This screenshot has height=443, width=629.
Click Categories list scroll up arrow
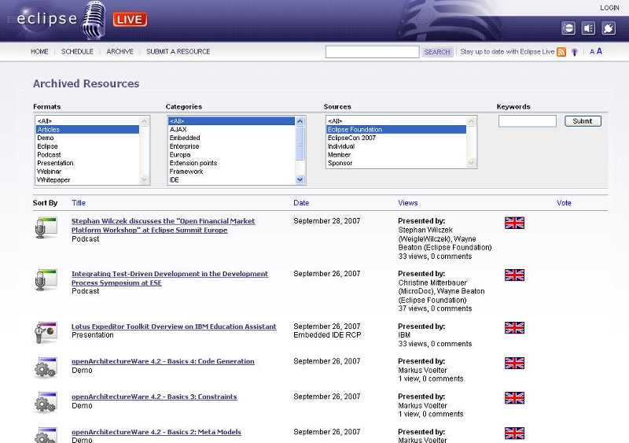300,121
